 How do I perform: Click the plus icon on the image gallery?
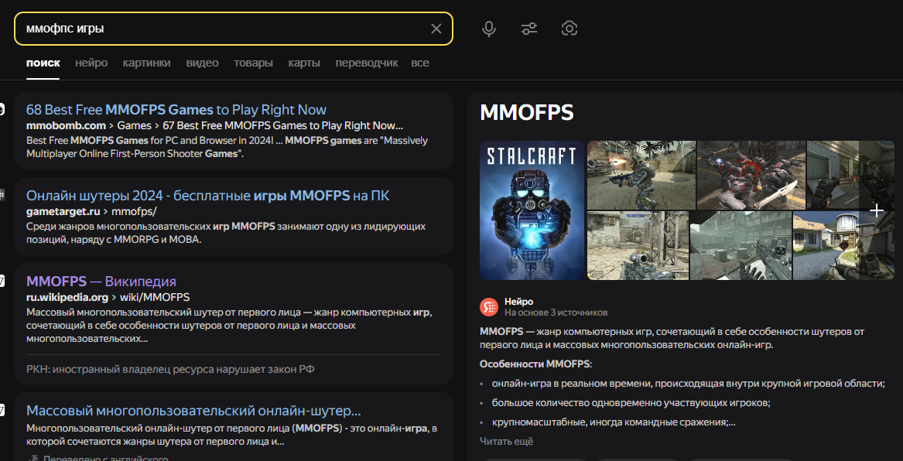[x=876, y=210]
